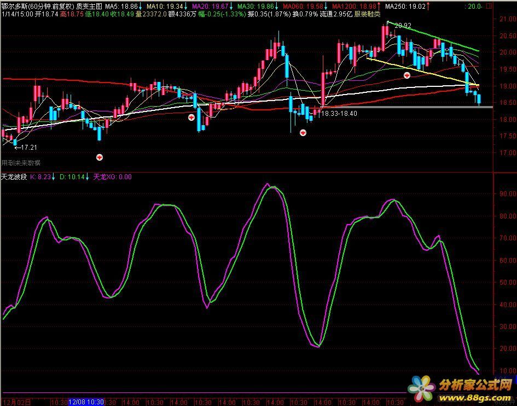
Task: Click the highlighted 12/08 10:30 time marker
Action: point(86,402)
